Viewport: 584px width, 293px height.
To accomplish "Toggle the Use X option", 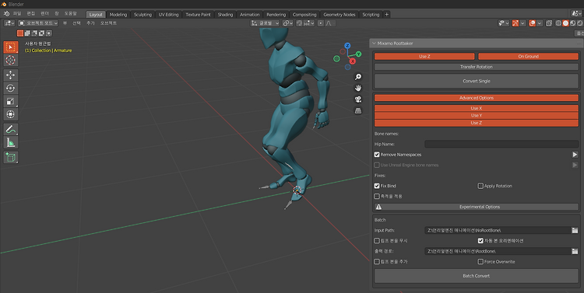I will (477, 108).
